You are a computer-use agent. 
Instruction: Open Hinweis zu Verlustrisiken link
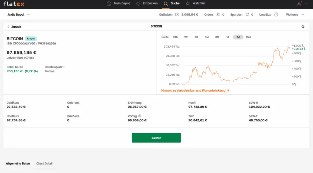point(195,91)
